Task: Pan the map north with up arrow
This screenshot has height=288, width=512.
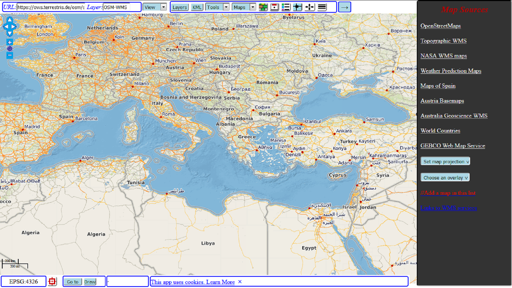Action: coord(10,20)
